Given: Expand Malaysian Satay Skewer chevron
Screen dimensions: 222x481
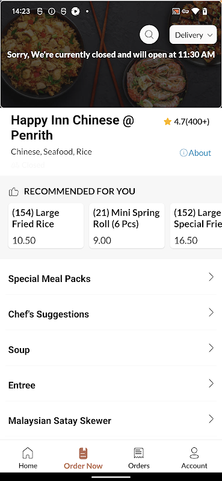Looking at the screenshot, I should click(211, 418).
